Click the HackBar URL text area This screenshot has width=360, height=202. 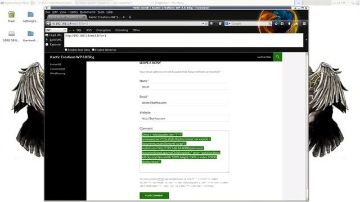(x=184, y=40)
